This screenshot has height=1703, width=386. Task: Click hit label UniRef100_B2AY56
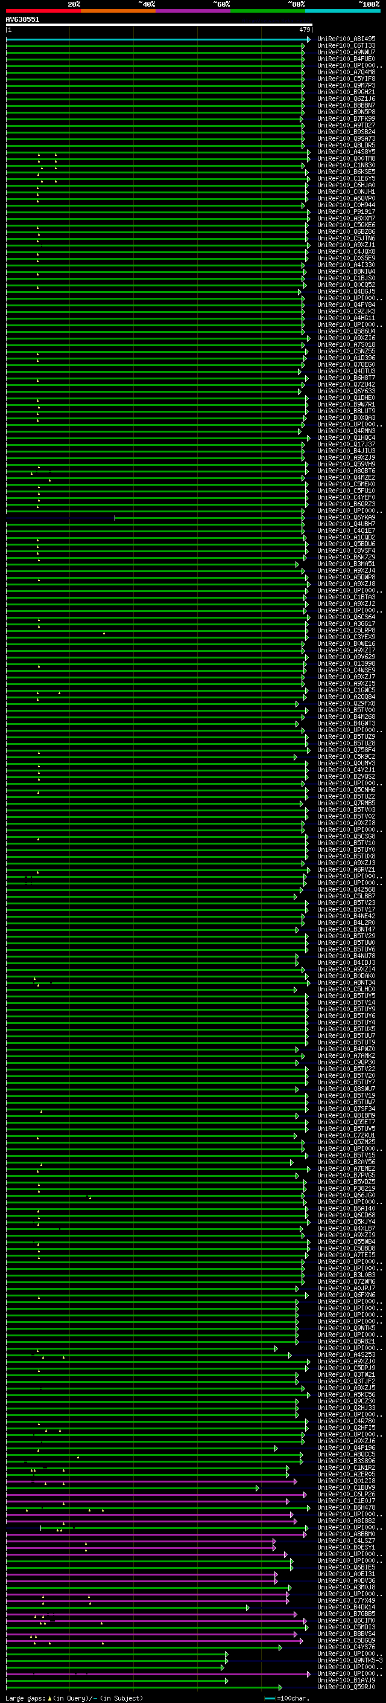pos(346,1162)
